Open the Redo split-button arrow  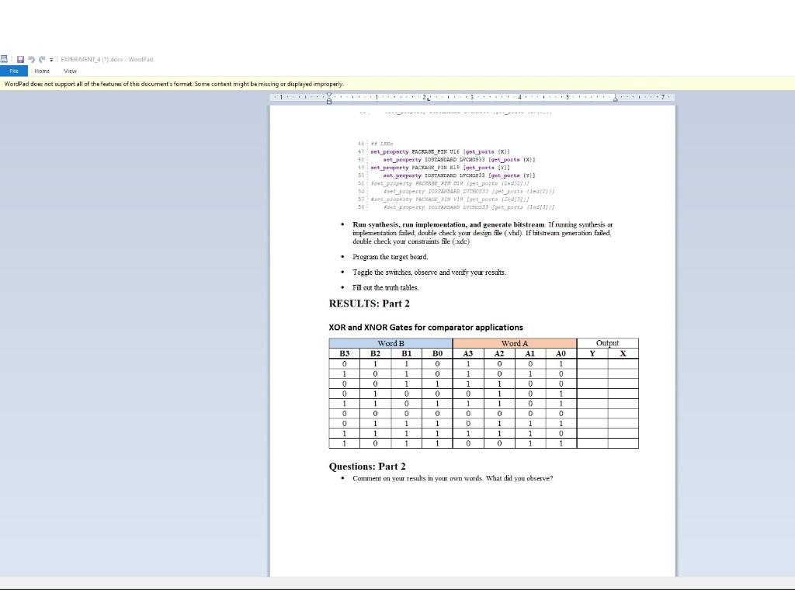(46, 58)
